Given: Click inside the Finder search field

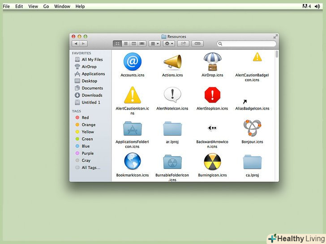Looking at the screenshot, I should click(247, 44).
